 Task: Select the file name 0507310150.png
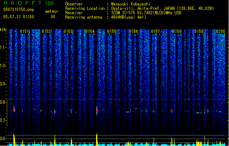click(19, 9)
